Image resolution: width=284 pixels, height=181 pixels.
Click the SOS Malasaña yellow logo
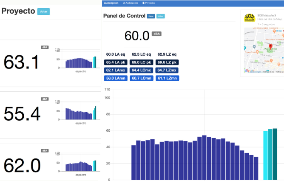[250, 18]
